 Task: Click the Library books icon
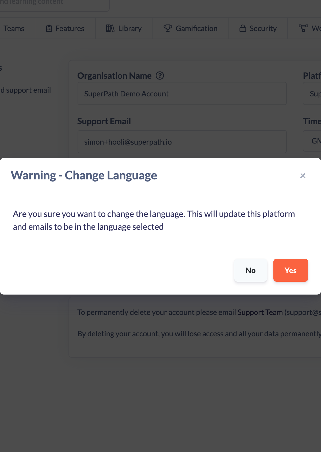click(x=110, y=28)
